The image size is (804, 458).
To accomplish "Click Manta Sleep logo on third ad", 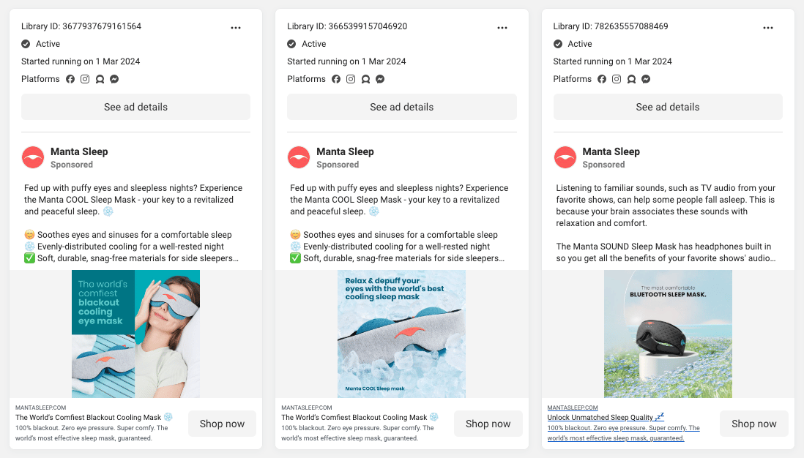I will coord(565,157).
